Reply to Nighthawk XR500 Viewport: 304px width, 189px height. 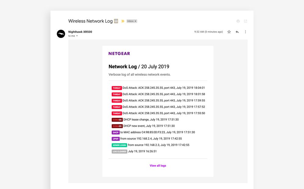pyautogui.click(x=237, y=32)
